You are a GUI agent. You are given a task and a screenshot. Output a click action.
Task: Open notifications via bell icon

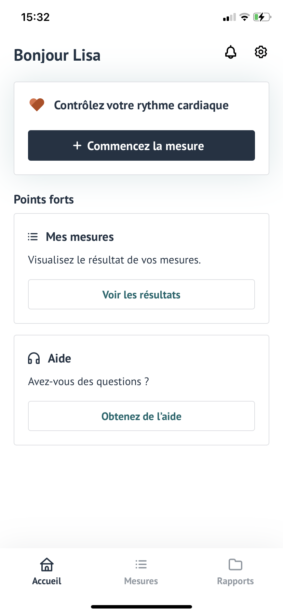click(231, 52)
